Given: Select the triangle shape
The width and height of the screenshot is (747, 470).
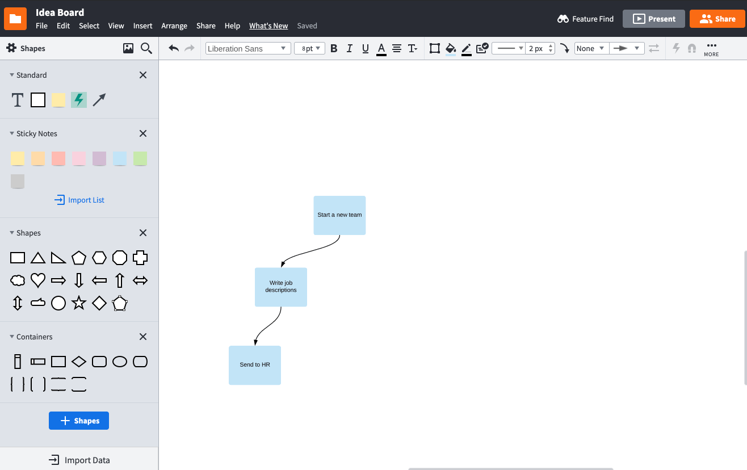Looking at the screenshot, I should [38, 258].
